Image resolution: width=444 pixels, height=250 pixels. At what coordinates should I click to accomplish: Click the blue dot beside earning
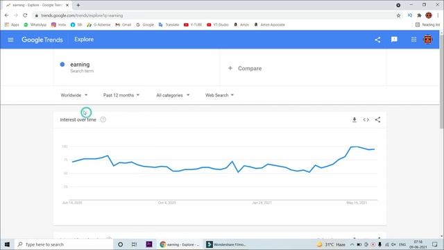coord(62,65)
